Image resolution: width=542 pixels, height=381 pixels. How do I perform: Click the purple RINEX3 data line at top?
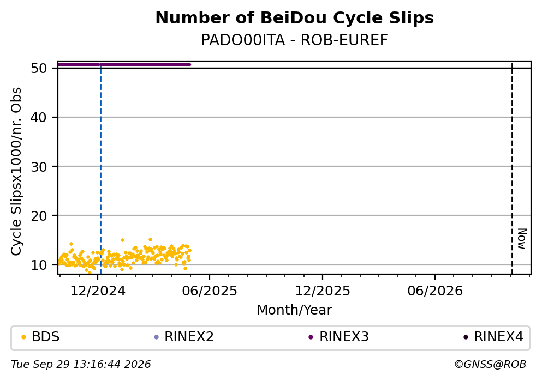(x=124, y=64)
